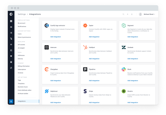The height and width of the screenshot is (115, 166).
Task: Open the people/customers sidebar icon
Action: 11,27
